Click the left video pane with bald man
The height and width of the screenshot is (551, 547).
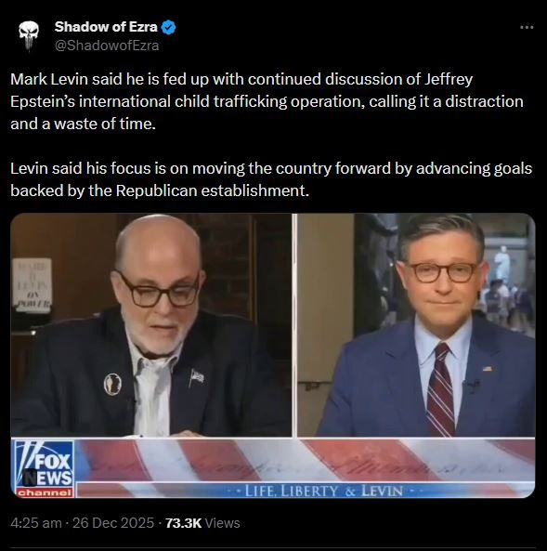(x=151, y=325)
